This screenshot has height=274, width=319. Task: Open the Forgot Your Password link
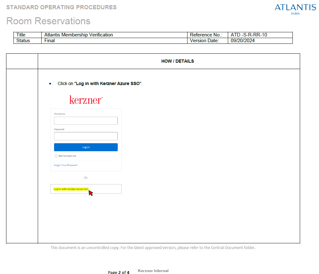point(66,165)
